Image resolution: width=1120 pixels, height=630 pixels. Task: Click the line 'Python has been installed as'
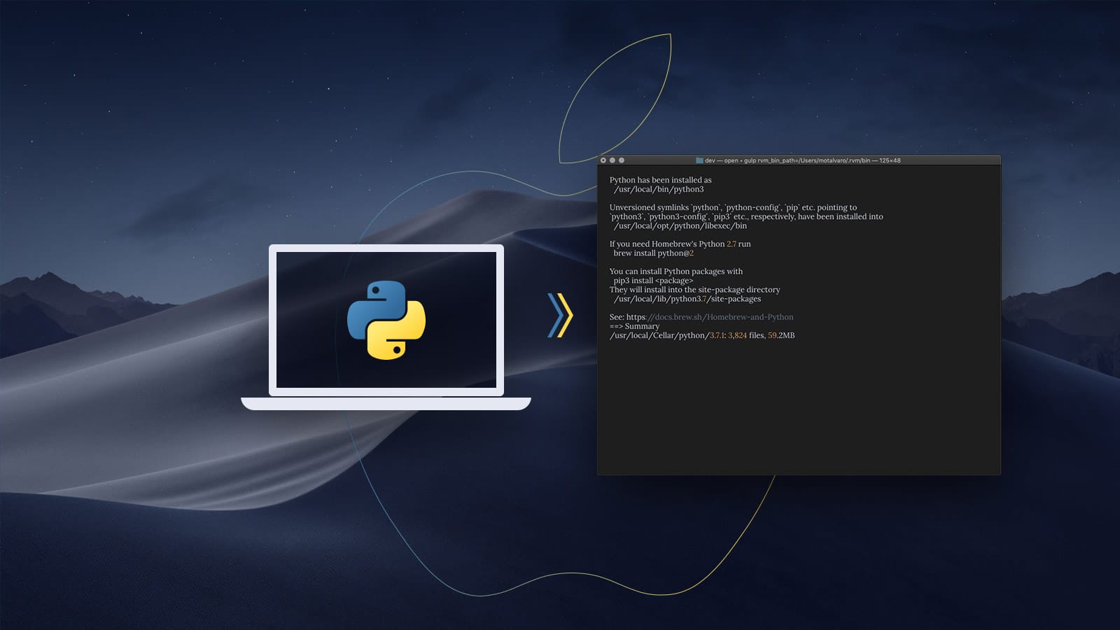660,180
